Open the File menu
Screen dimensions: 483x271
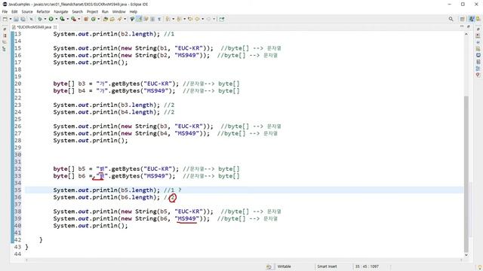(x=5, y=12)
